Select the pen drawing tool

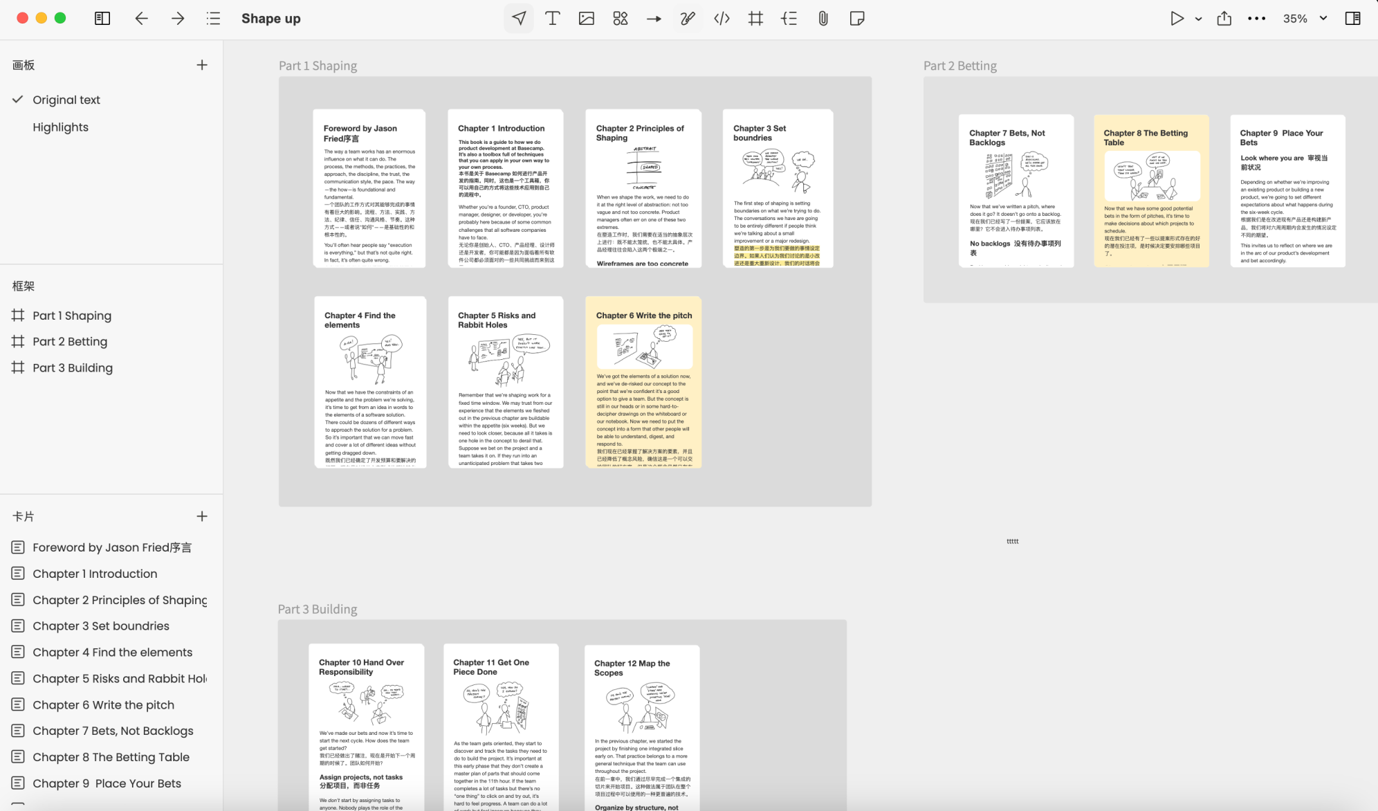click(687, 19)
